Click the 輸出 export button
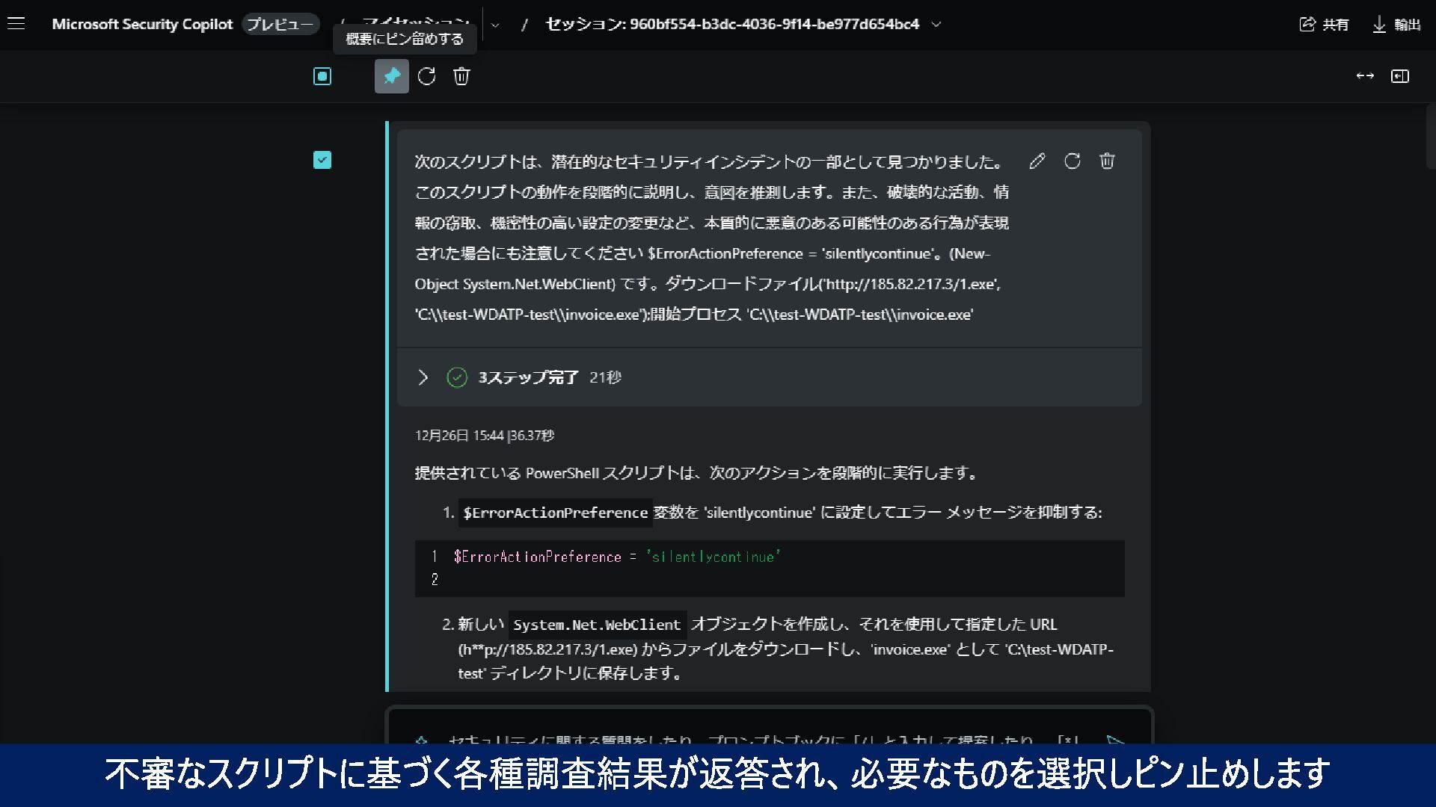 click(1396, 25)
